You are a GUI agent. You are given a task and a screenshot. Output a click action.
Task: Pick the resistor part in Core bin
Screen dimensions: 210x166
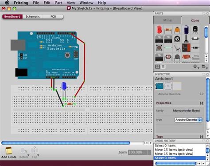168,30
